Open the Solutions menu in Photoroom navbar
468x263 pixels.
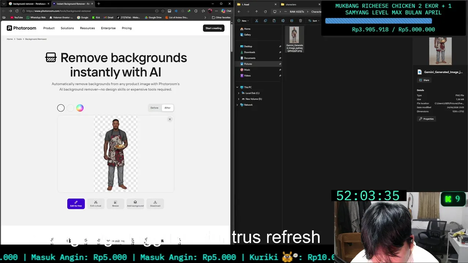(x=67, y=28)
